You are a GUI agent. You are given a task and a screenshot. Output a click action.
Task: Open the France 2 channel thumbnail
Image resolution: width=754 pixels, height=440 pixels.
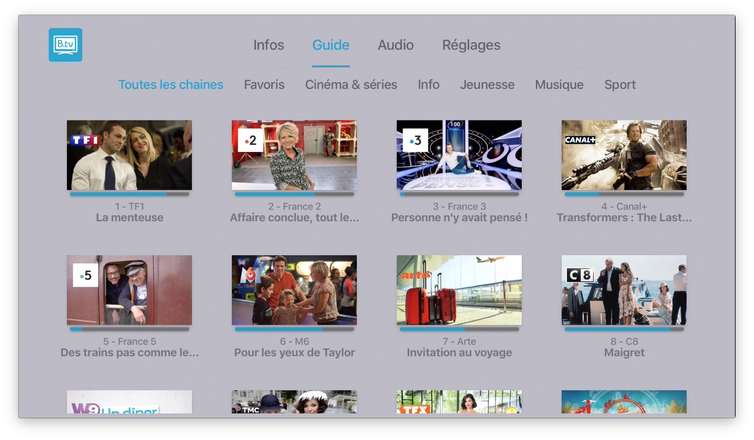point(294,155)
